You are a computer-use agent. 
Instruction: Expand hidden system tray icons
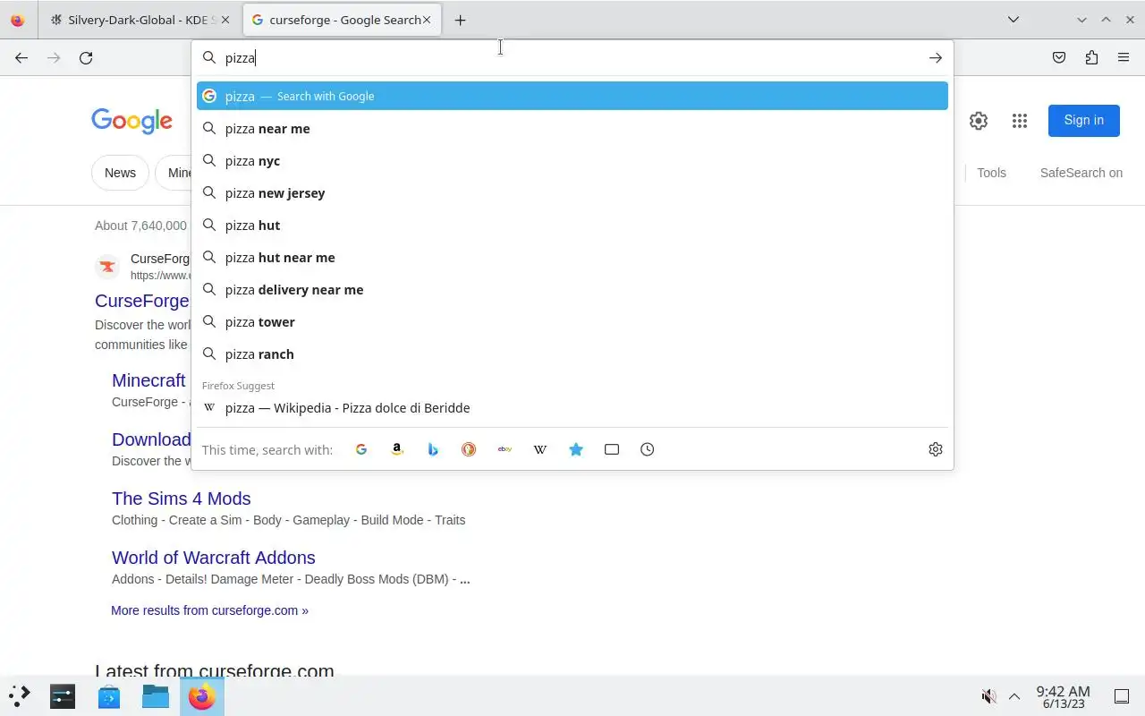[x=1014, y=696]
